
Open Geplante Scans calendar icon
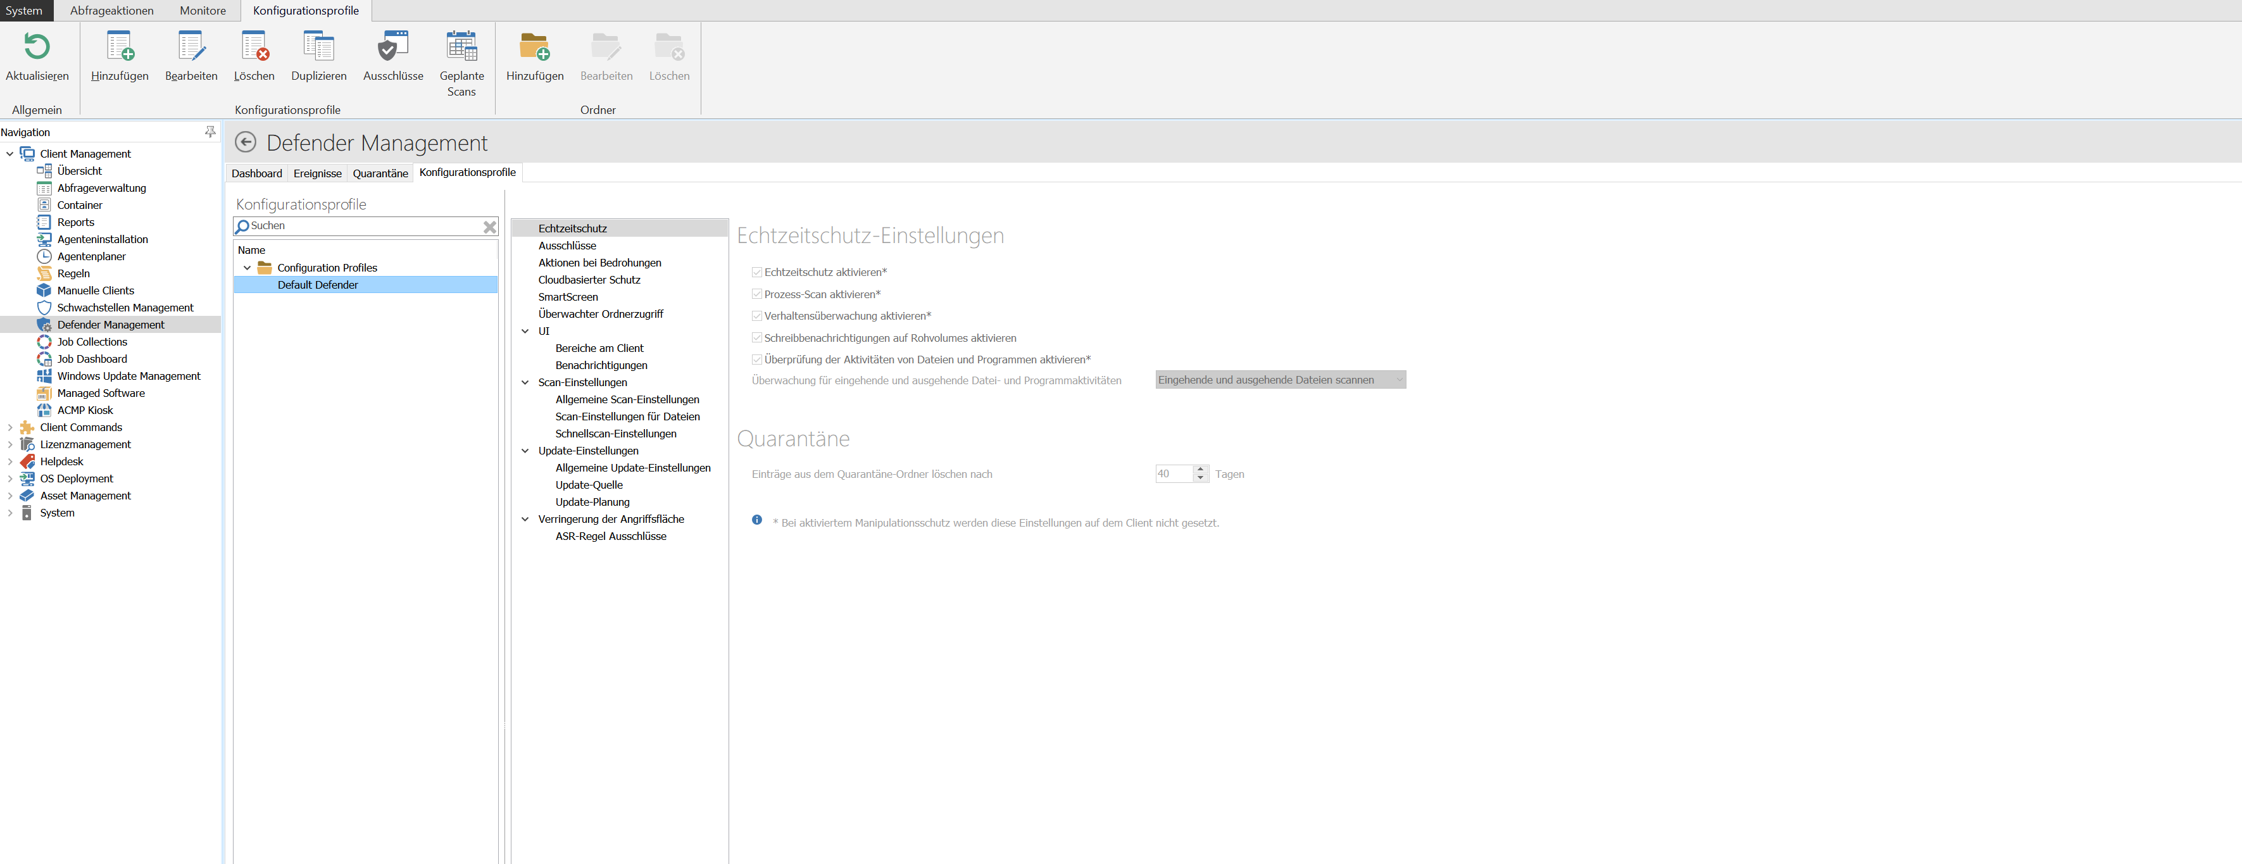click(461, 47)
